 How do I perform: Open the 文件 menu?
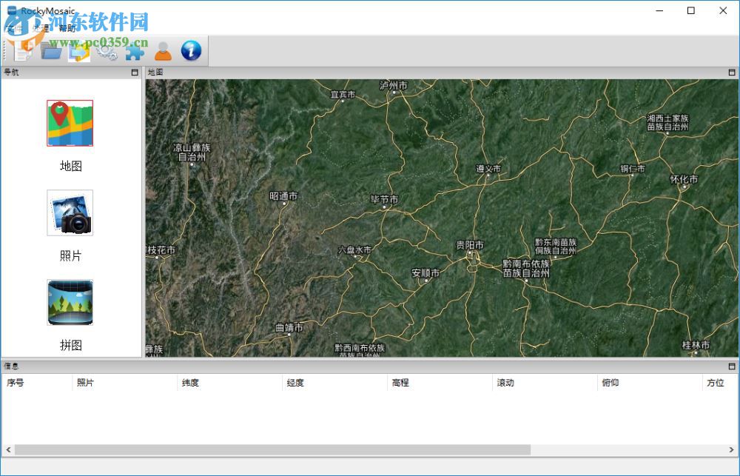coord(13,27)
